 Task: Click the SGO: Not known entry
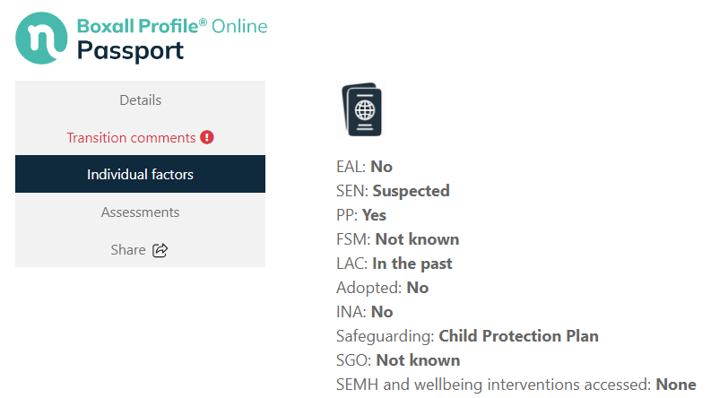[398, 360]
